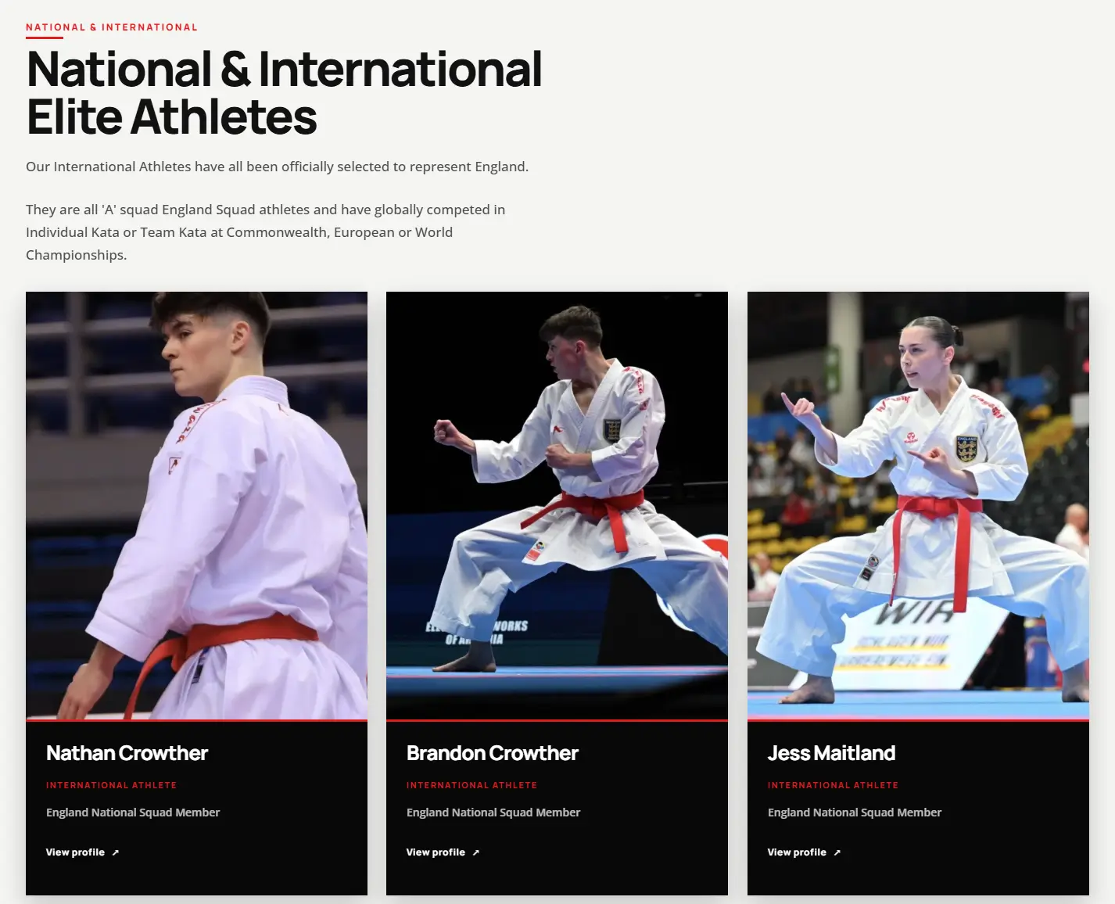Viewport: 1115px width, 904px height.
Task: Click the National & International Elite Athletes heading
Action: (284, 93)
